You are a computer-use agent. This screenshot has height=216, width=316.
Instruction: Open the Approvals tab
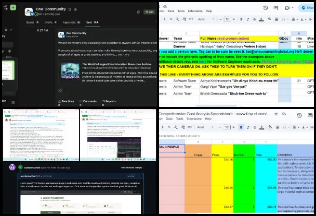(71, 22)
